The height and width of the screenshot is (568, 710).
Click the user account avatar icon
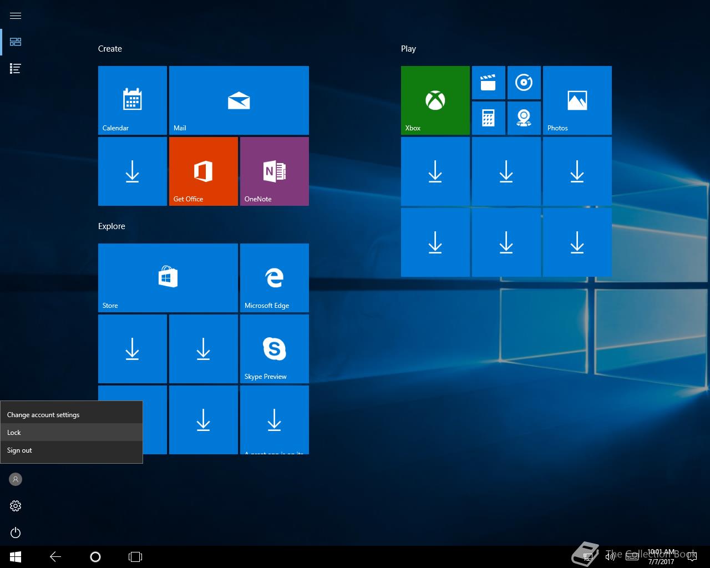(x=16, y=479)
